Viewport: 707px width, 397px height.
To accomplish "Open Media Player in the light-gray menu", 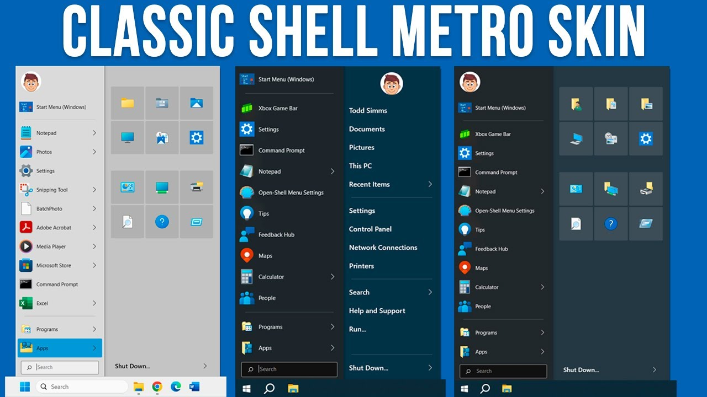I will tap(59, 246).
